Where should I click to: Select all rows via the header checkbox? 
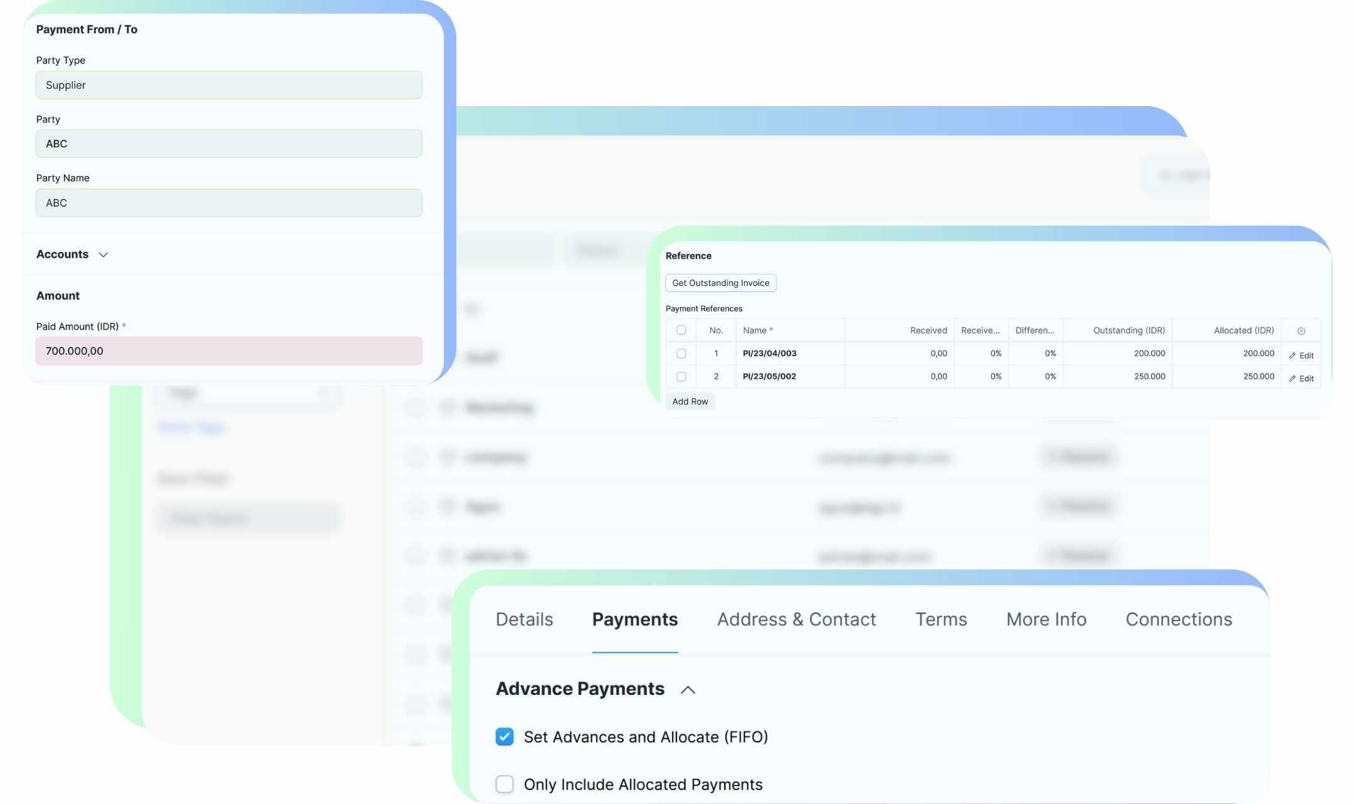pos(681,331)
